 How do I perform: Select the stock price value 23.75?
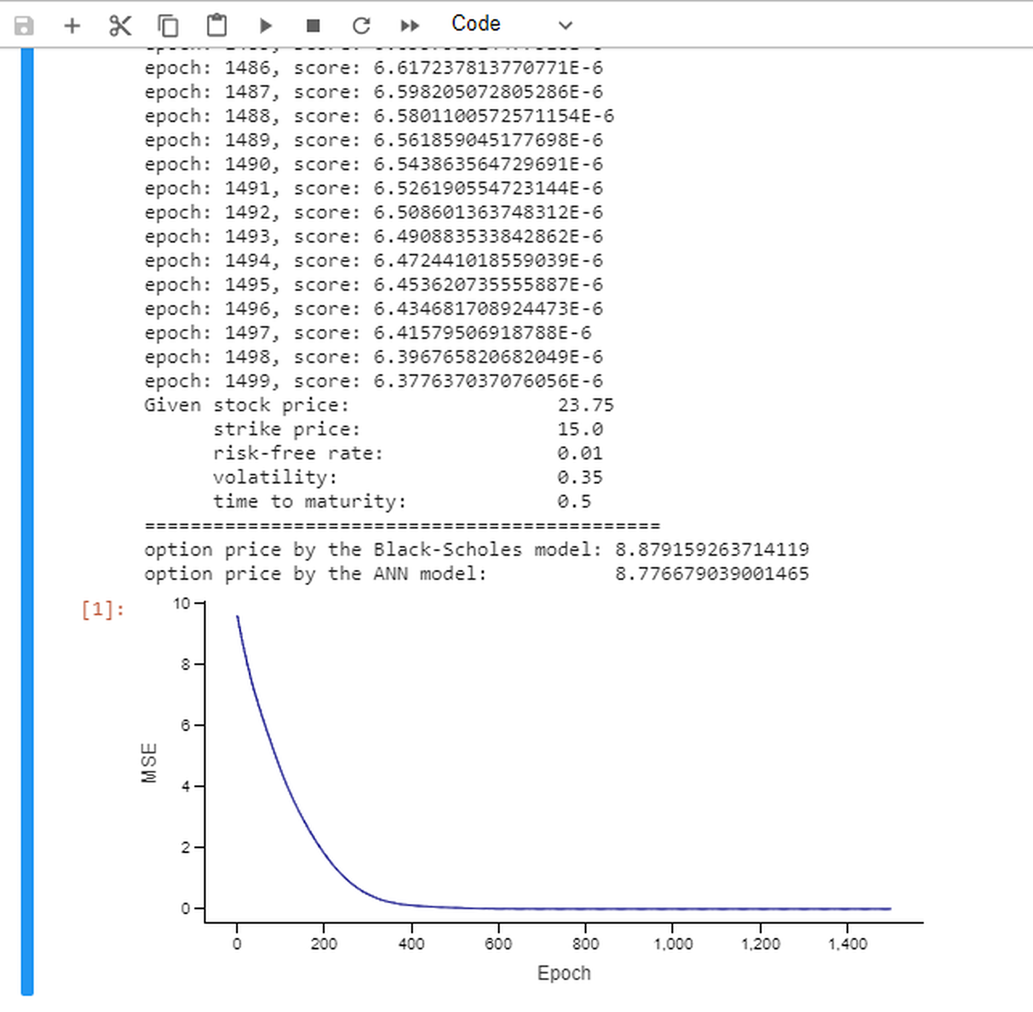coord(585,406)
